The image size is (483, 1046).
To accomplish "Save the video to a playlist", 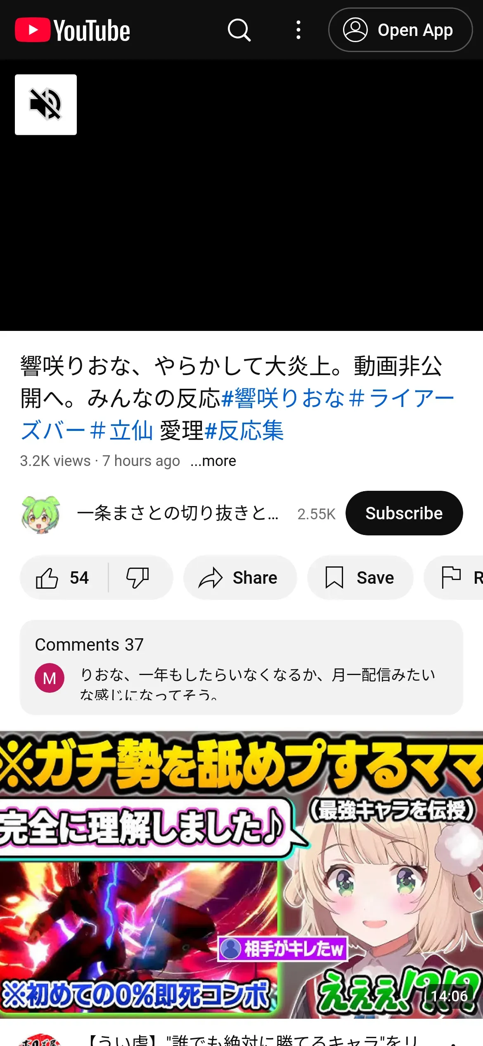I will 360,578.
